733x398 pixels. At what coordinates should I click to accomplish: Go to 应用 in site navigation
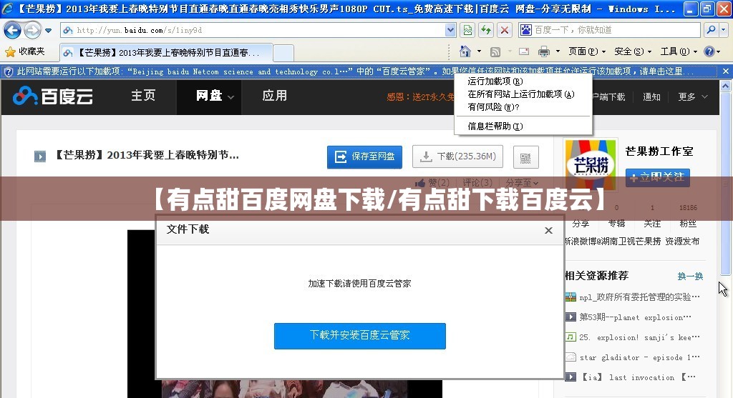tap(274, 96)
